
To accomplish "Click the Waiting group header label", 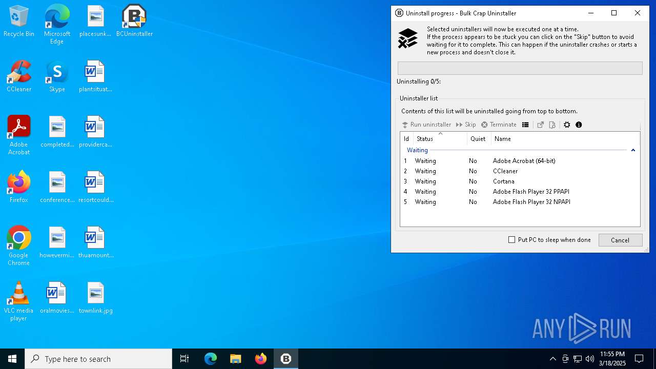I will point(417,150).
